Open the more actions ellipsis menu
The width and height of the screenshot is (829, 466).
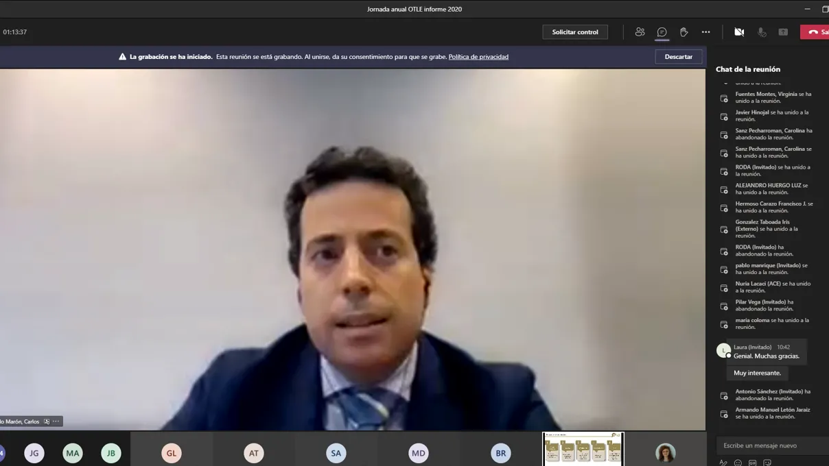point(705,32)
